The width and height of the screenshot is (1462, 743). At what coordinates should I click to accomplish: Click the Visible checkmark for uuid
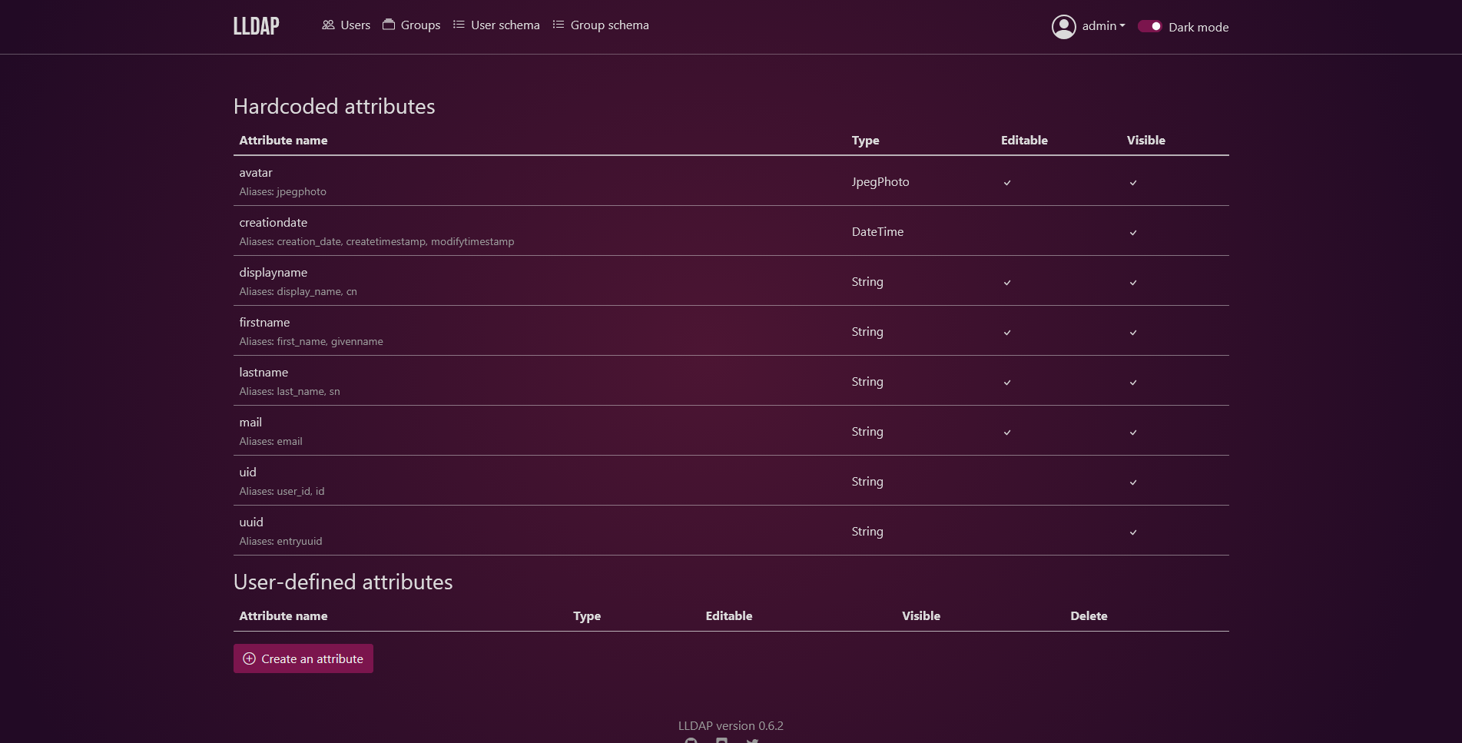point(1133,532)
